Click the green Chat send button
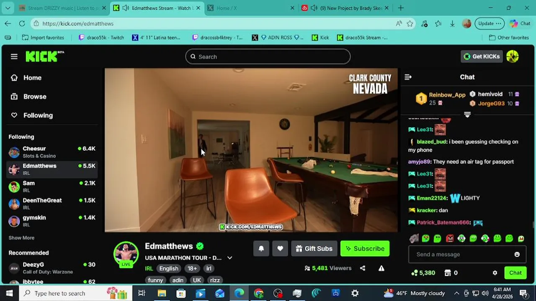The image size is (536, 301). (x=515, y=273)
